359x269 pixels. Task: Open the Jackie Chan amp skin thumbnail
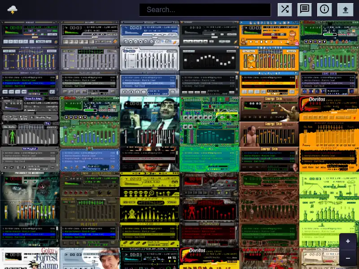tap(89, 258)
